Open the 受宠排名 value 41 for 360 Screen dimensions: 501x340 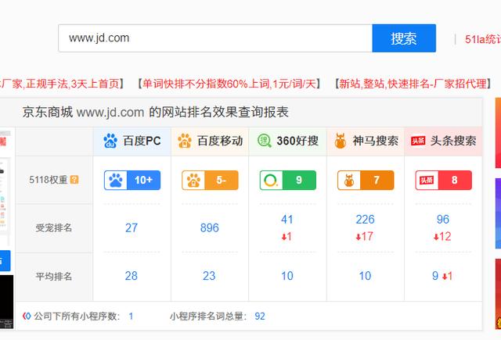pos(287,220)
